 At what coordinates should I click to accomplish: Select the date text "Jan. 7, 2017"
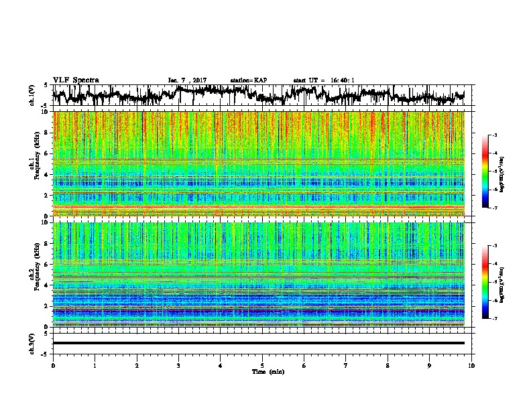click(187, 80)
